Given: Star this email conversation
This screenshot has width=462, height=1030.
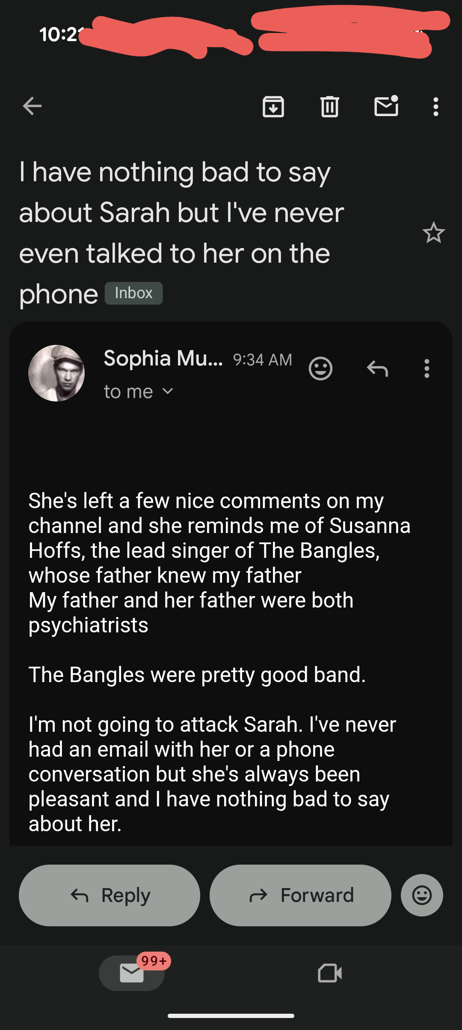Looking at the screenshot, I should tap(433, 233).
